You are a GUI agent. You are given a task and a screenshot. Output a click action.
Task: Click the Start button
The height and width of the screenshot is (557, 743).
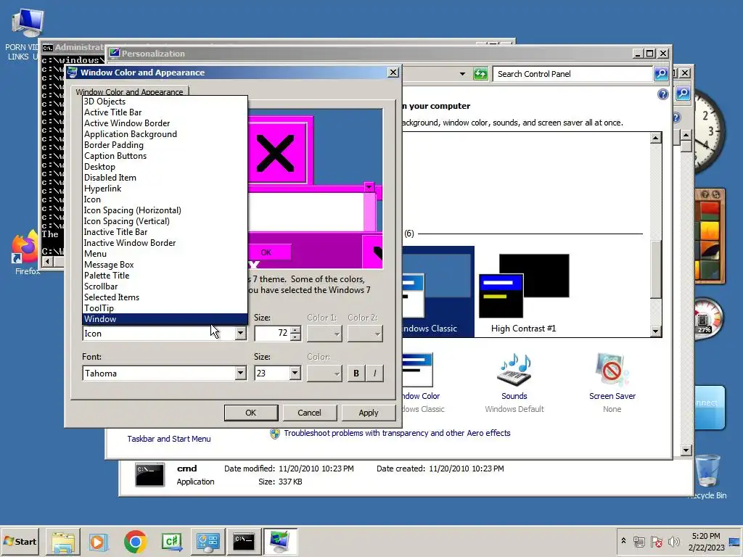click(x=20, y=541)
